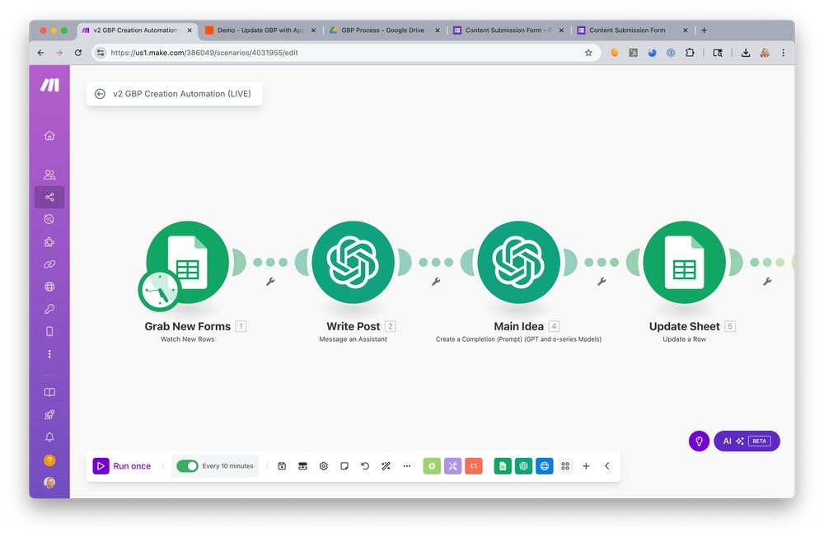Screen dimensions: 824x537
Task: Open the orange Help question mark
Action: pos(49,460)
